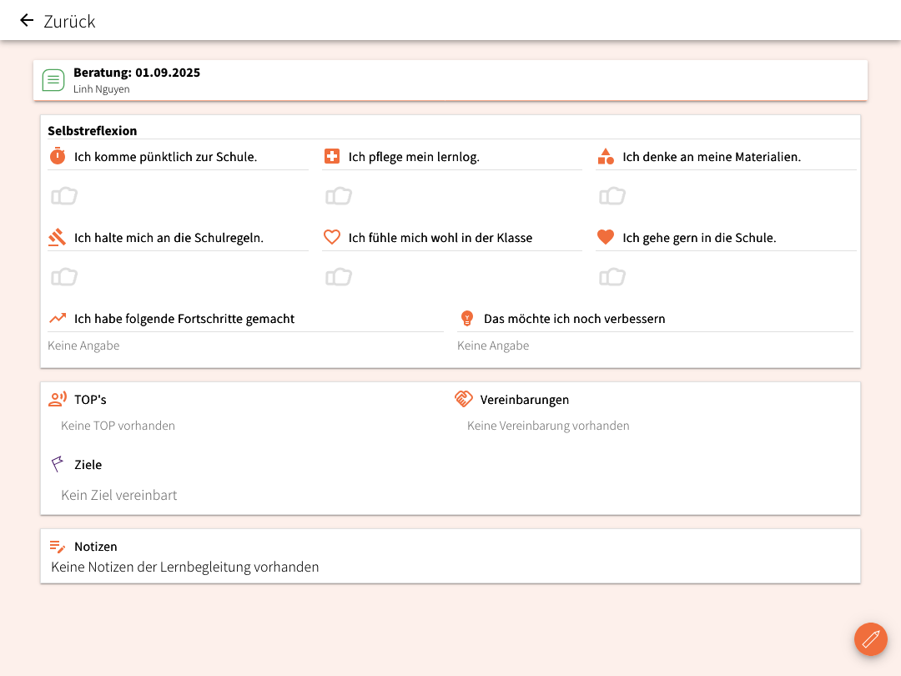This screenshot has width=901, height=676.
Task: Click the flag icon next to Ziele
Action: coord(57,464)
